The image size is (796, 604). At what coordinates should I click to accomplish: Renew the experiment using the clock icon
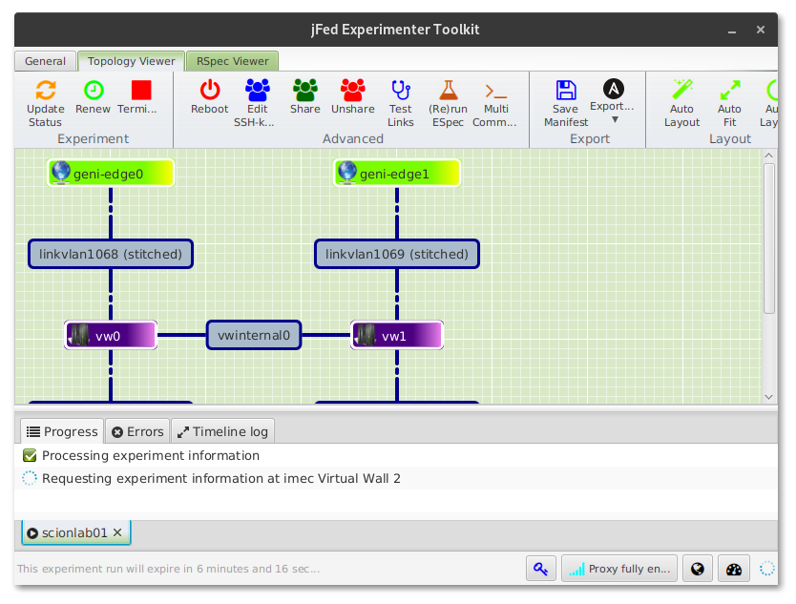(x=94, y=91)
